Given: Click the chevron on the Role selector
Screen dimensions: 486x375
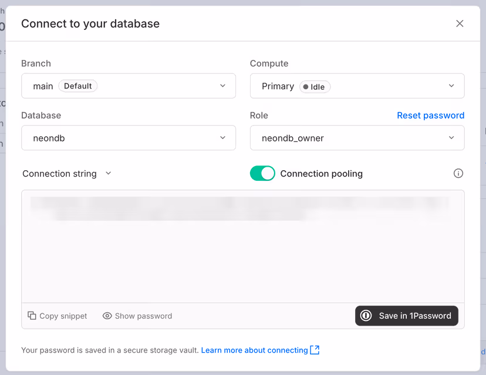Looking at the screenshot, I should pyautogui.click(x=451, y=138).
